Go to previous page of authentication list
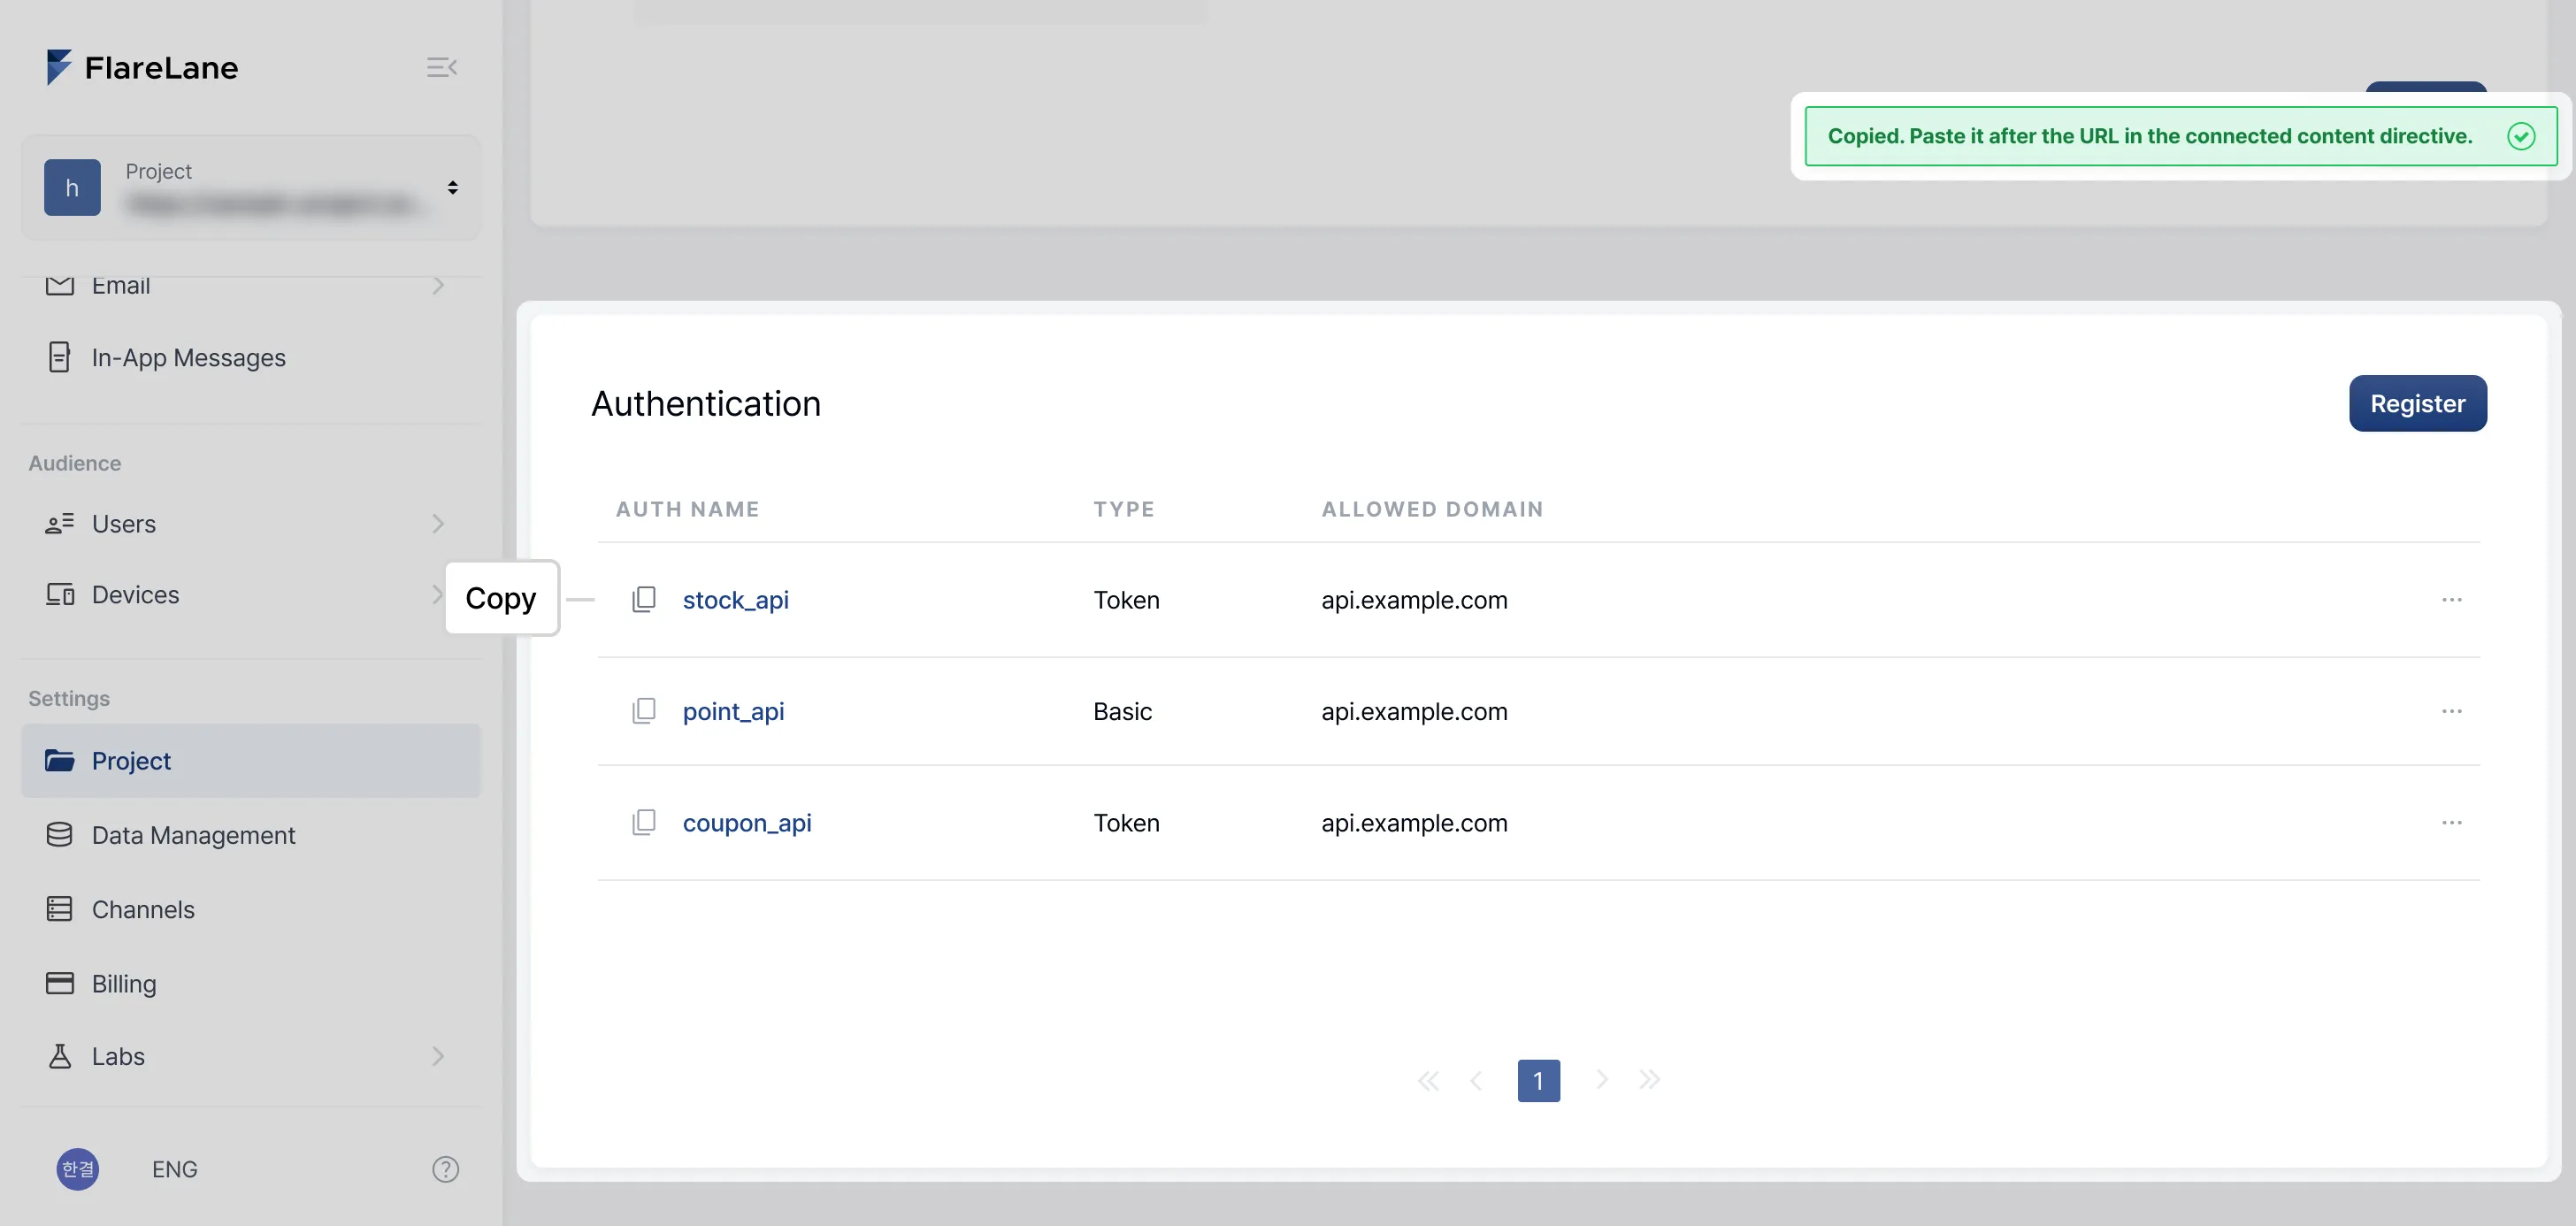 click(x=1476, y=1080)
